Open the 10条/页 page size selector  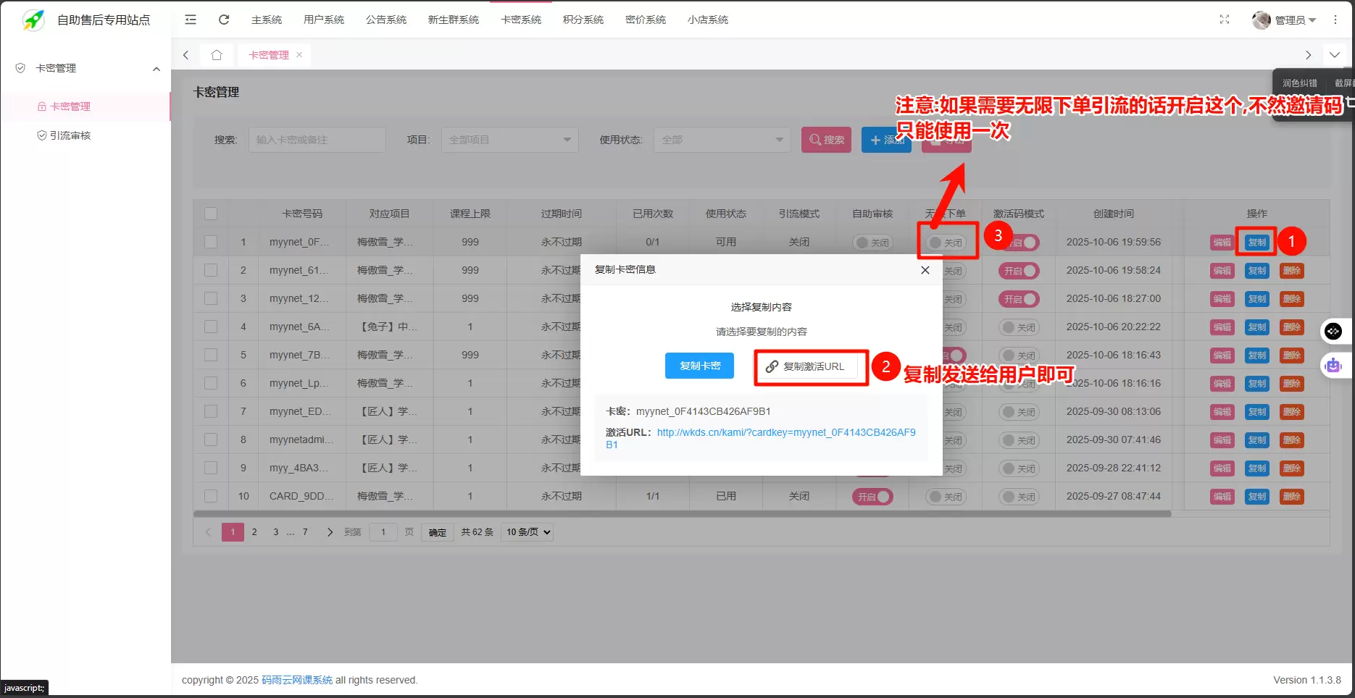coord(527,531)
